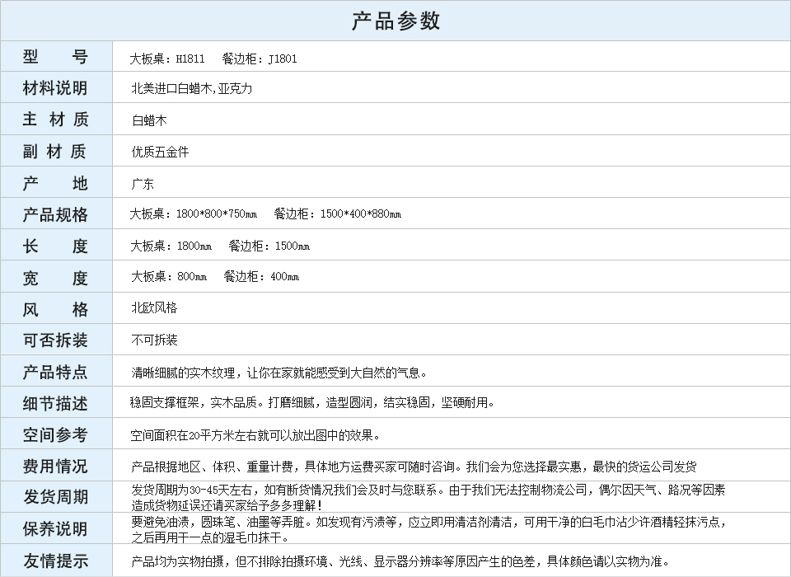Click the 不可拆装 value text
This screenshot has width=791, height=577.
(x=154, y=340)
